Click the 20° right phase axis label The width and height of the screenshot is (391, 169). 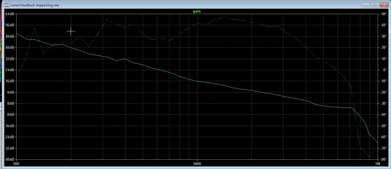click(x=384, y=47)
